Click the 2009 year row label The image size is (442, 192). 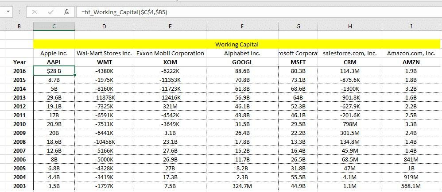tap(19, 133)
